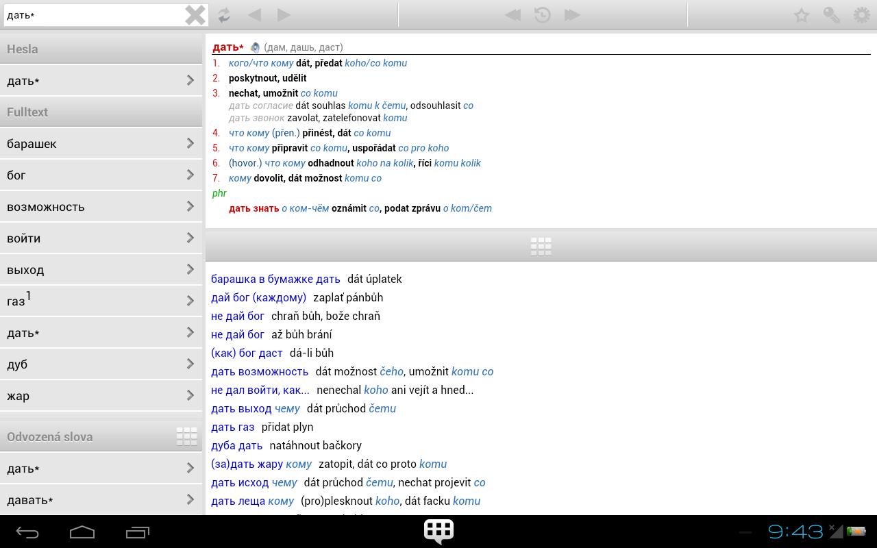This screenshot has width=877, height=548.
Task: Expand chevron of газ row
Action: tap(190, 301)
